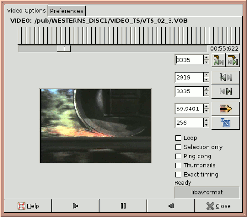Tick the Selection only checkbox
This screenshot has width=247, height=217.
click(x=178, y=147)
